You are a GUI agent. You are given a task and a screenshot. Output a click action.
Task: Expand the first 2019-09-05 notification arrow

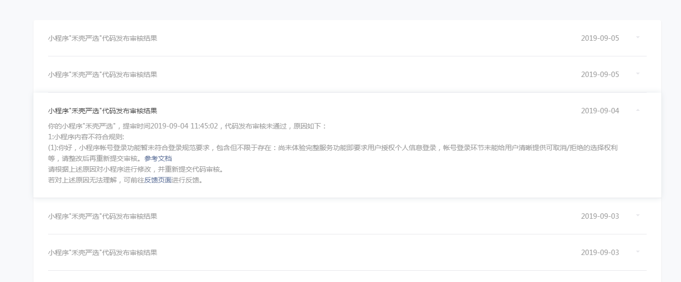[638, 37]
